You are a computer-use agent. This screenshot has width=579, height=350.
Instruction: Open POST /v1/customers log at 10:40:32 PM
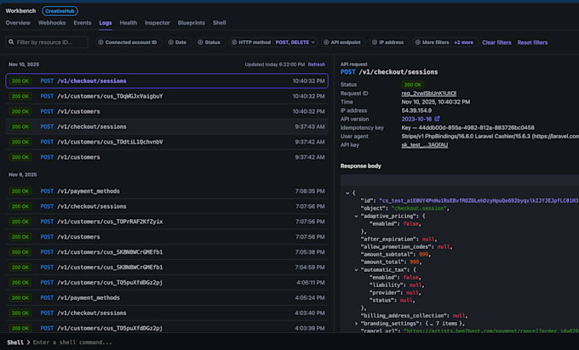[167, 111]
